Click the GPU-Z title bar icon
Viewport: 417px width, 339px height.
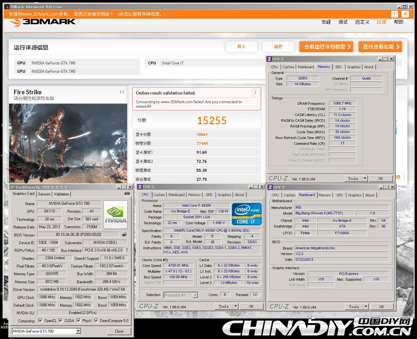coord(13,187)
